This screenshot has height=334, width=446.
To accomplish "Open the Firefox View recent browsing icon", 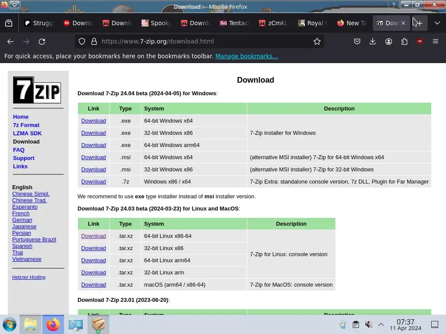I will [9, 23].
